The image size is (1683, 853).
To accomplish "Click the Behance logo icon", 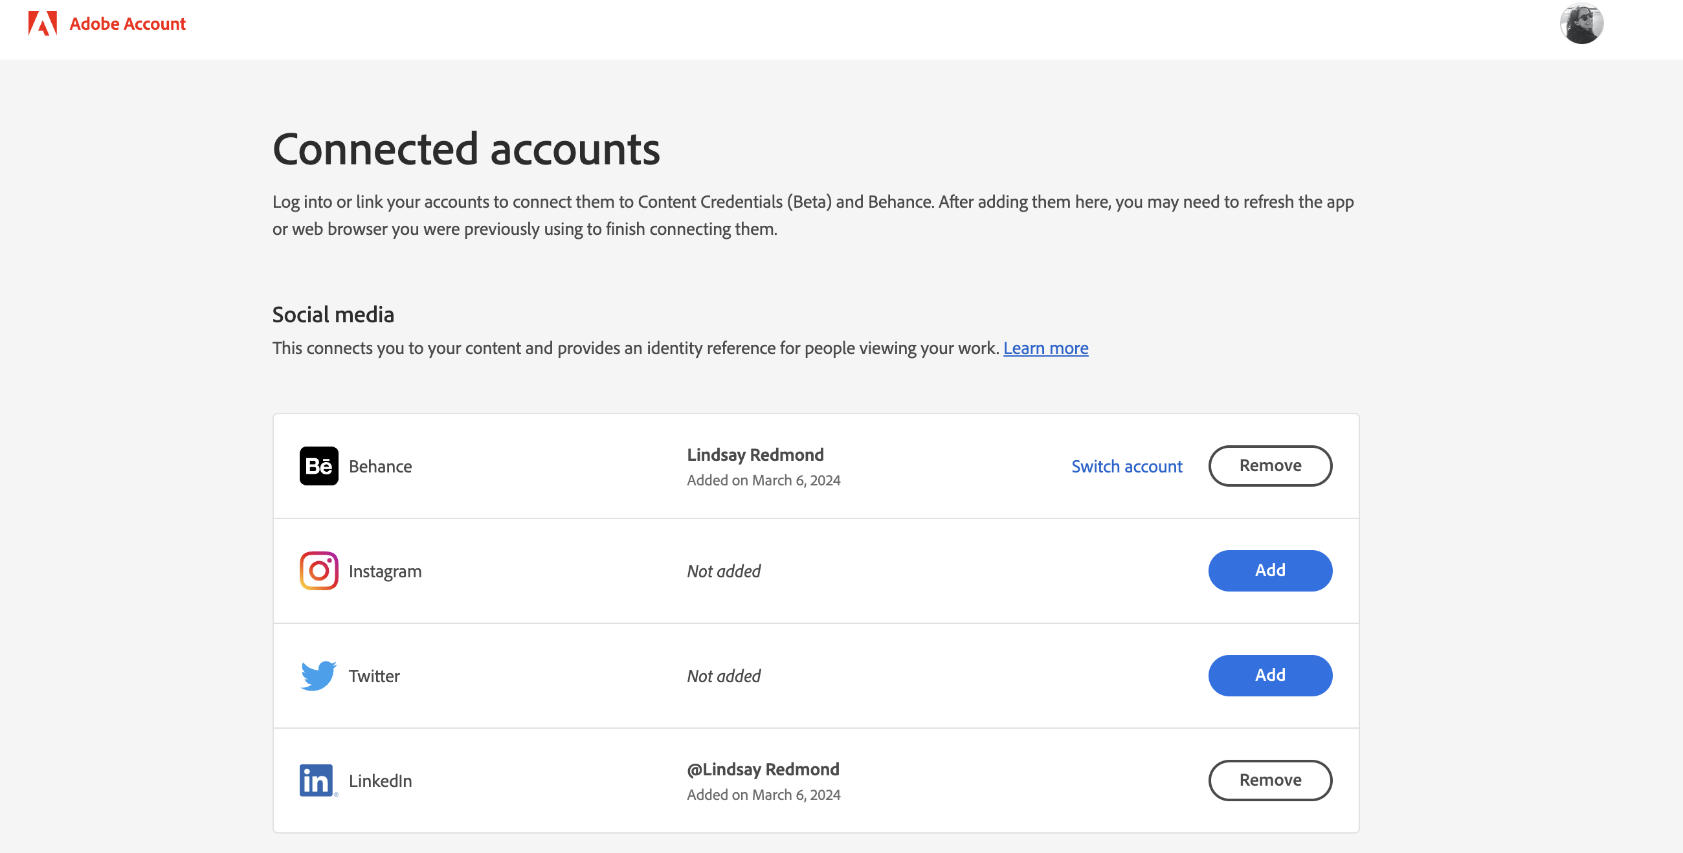I will pos(319,467).
